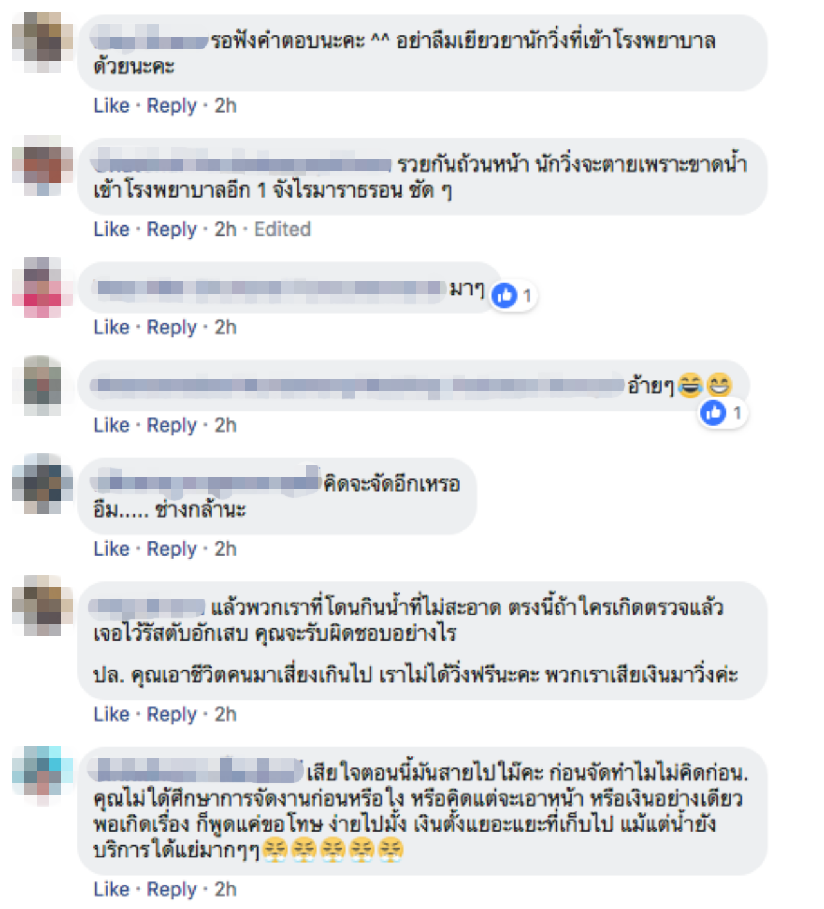Click the like reaction icon on the อ้ายๆ comment
This screenshot has height=909, width=824.
click(713, 413)
